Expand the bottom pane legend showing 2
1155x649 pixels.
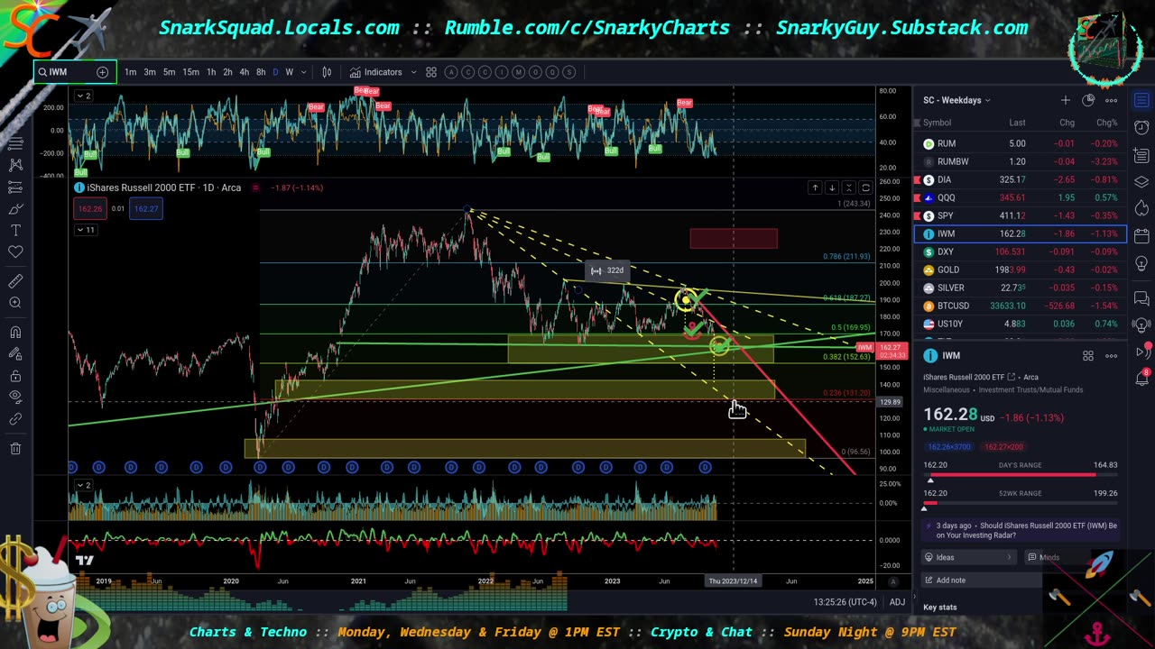tap(82, 485)
